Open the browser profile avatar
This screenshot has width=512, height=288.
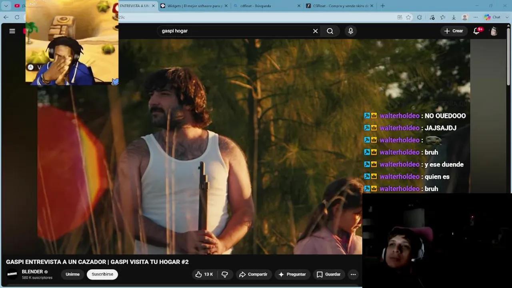coord(465,17)
